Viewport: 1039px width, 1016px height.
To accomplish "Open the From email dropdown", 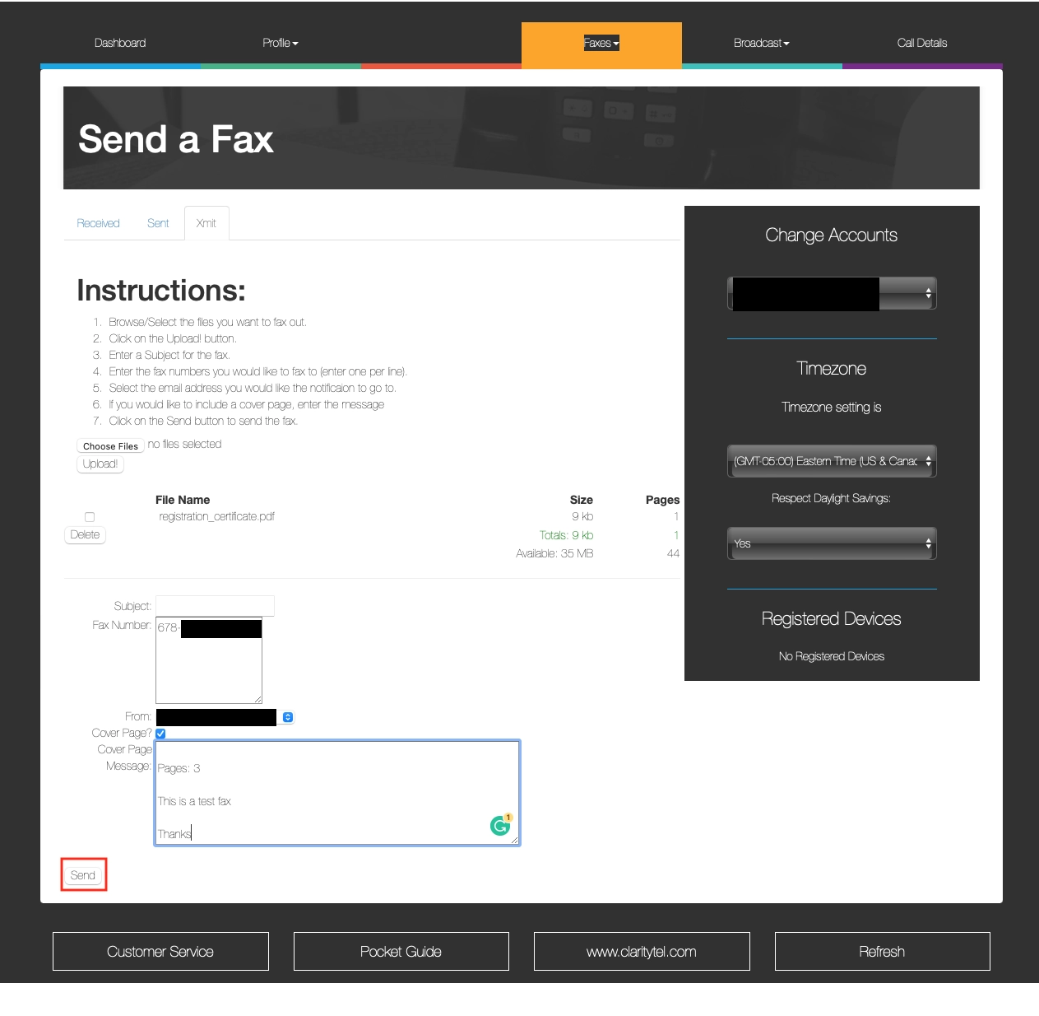I will click(225, 717).
